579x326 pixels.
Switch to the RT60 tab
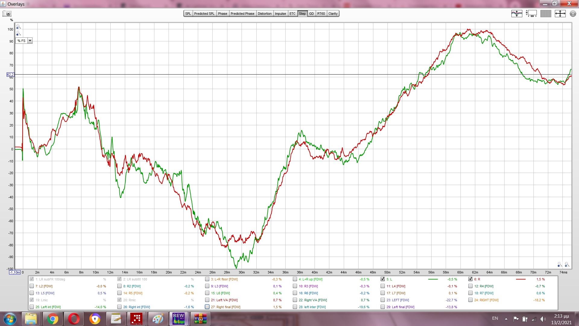click(x=321, y=14)
